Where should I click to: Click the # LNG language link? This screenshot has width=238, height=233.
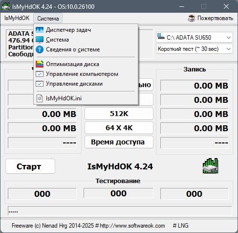180,226
